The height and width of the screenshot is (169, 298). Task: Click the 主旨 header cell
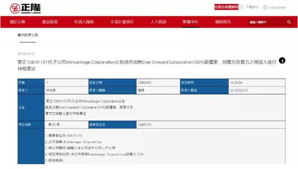coord(31,108)
